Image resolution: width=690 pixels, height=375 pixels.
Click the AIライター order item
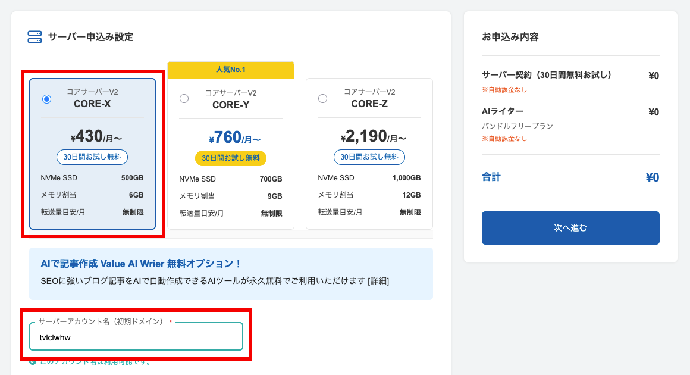tap(503, 111)
